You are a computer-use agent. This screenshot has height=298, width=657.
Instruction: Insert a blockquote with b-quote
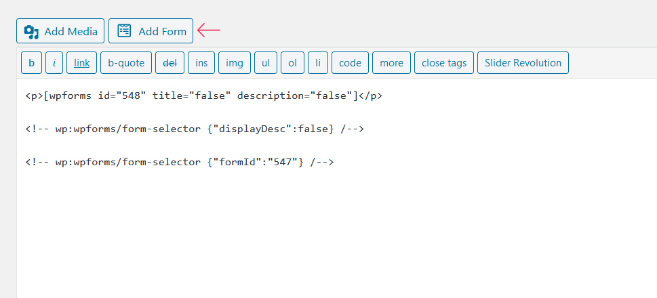[x=126, y=63]
